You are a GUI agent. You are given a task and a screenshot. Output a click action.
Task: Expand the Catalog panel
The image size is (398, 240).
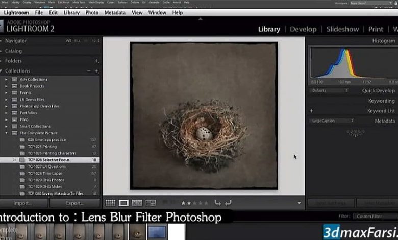coord(13,51)
